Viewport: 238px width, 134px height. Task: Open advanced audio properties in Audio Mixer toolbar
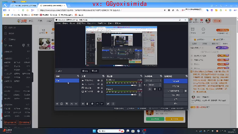click(x=108, y=104)
